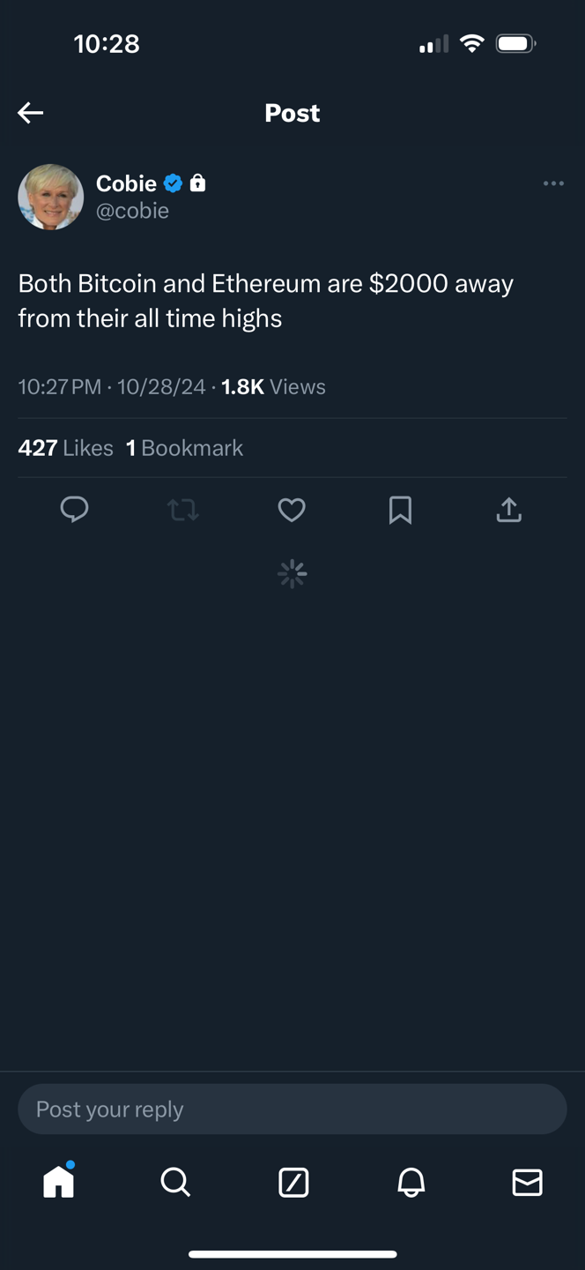Open Cobie's profile picture

[51, 197]
